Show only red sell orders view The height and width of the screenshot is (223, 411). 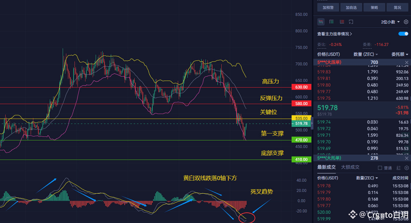342,22
